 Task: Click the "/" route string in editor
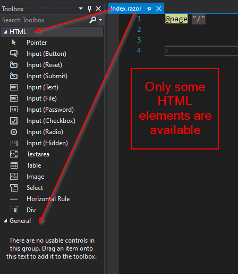click(199, 19)
